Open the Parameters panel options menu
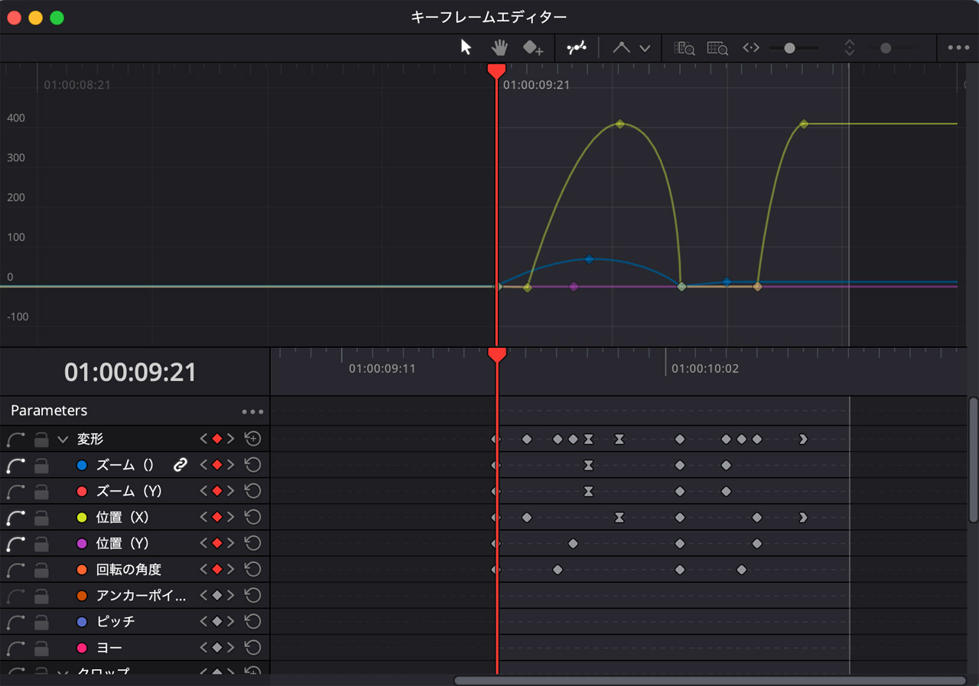Screen dimensions: 979x686 (x=252, y=411)
